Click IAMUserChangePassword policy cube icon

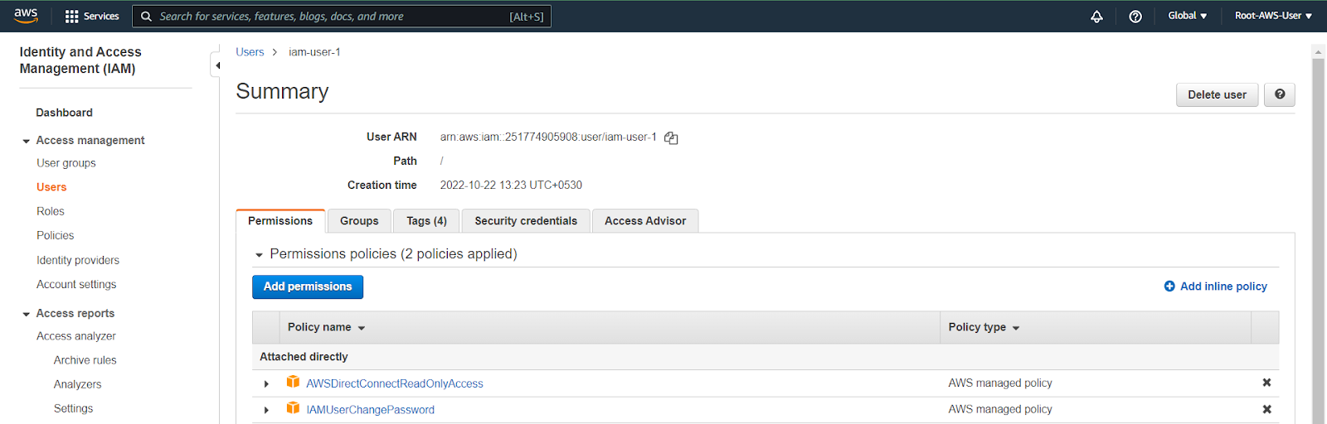click(x=293, y=408)
